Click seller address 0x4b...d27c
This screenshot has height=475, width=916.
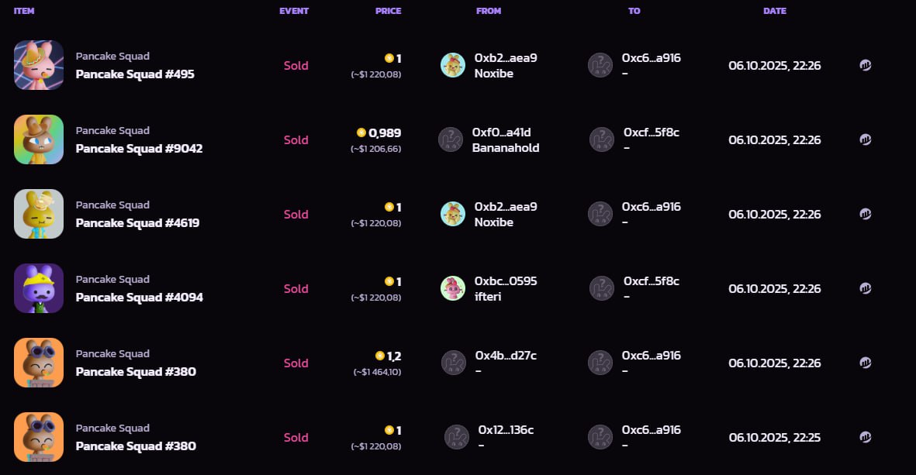click(506, 355)
